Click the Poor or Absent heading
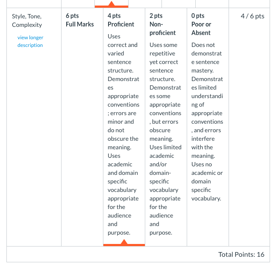Screen dimensions: 276x267 (201, 29)
